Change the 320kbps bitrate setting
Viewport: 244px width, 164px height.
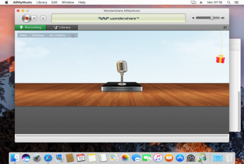point(38,35)
